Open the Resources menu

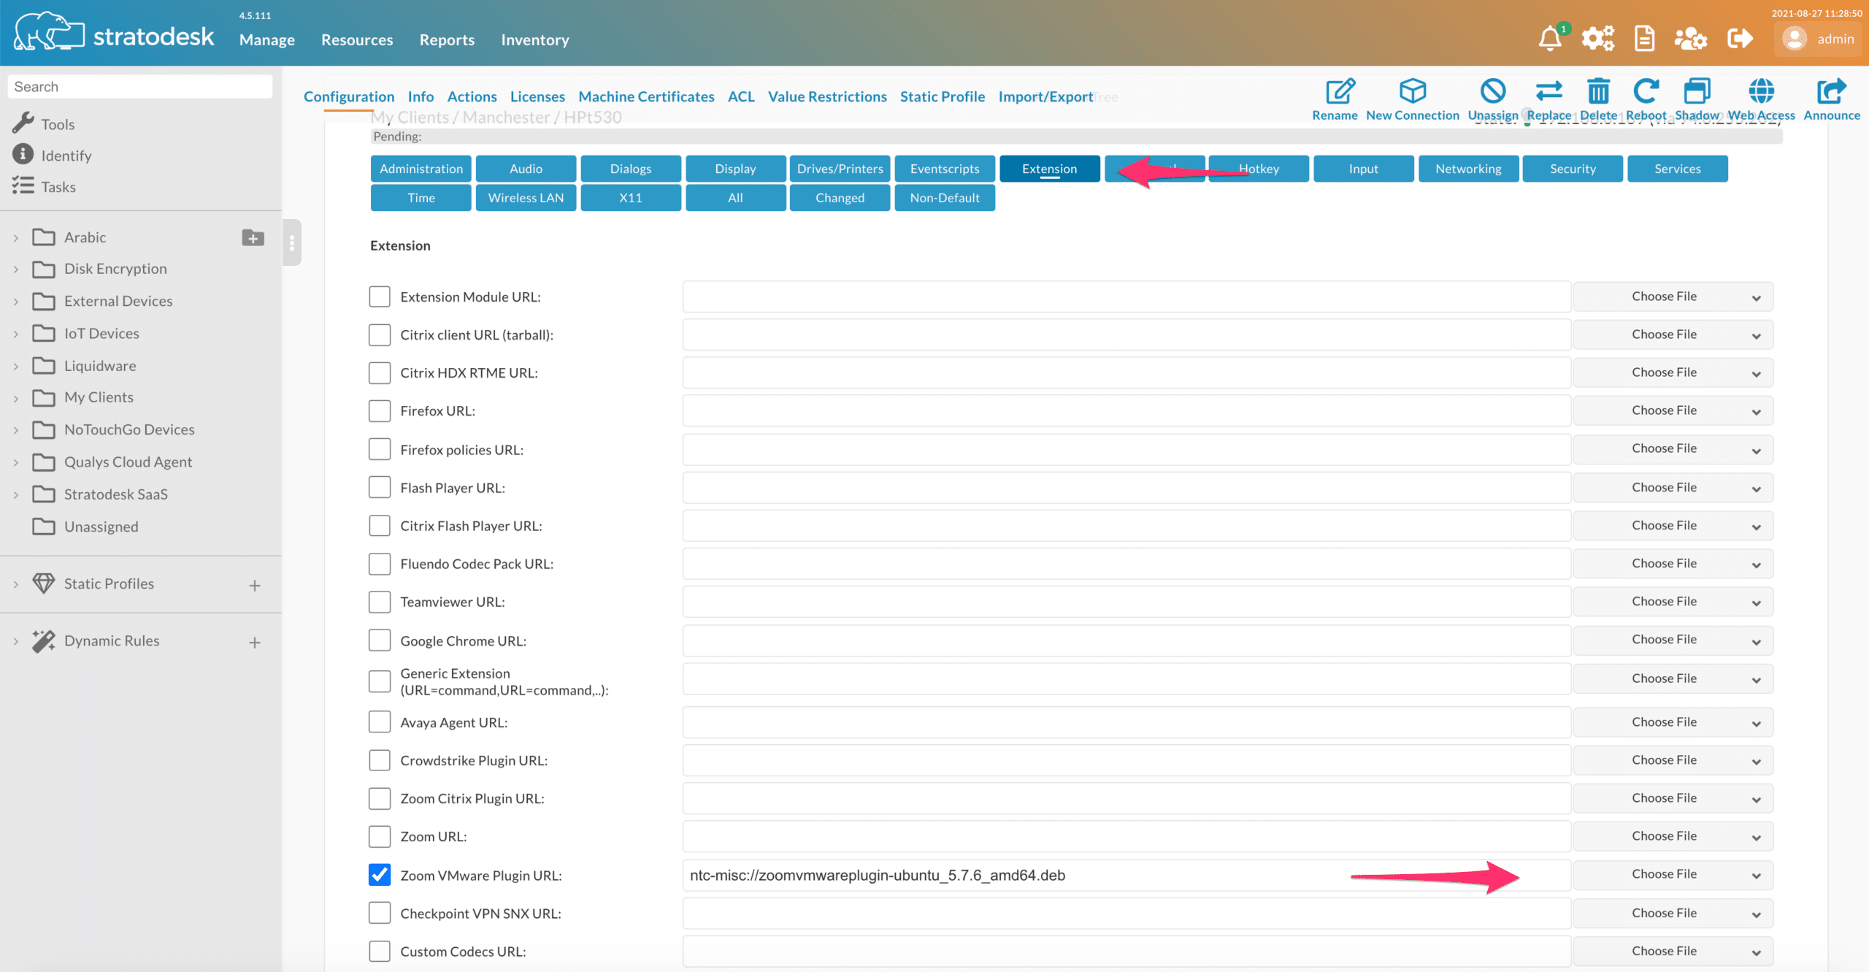tap(357, 40)
